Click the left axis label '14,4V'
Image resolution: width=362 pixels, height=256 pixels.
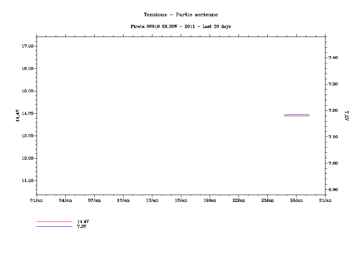click(17, 115)
